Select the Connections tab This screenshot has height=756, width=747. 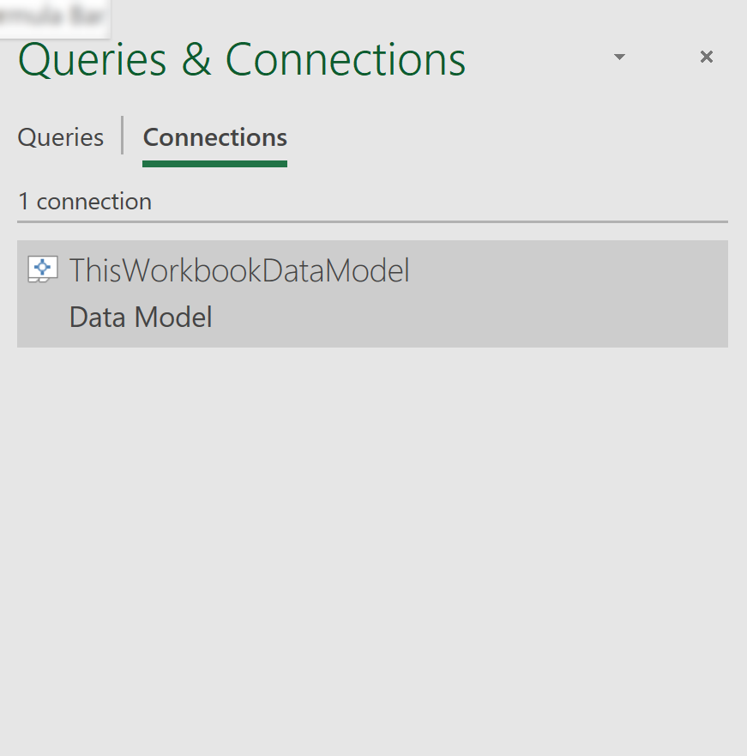(215, 137)
